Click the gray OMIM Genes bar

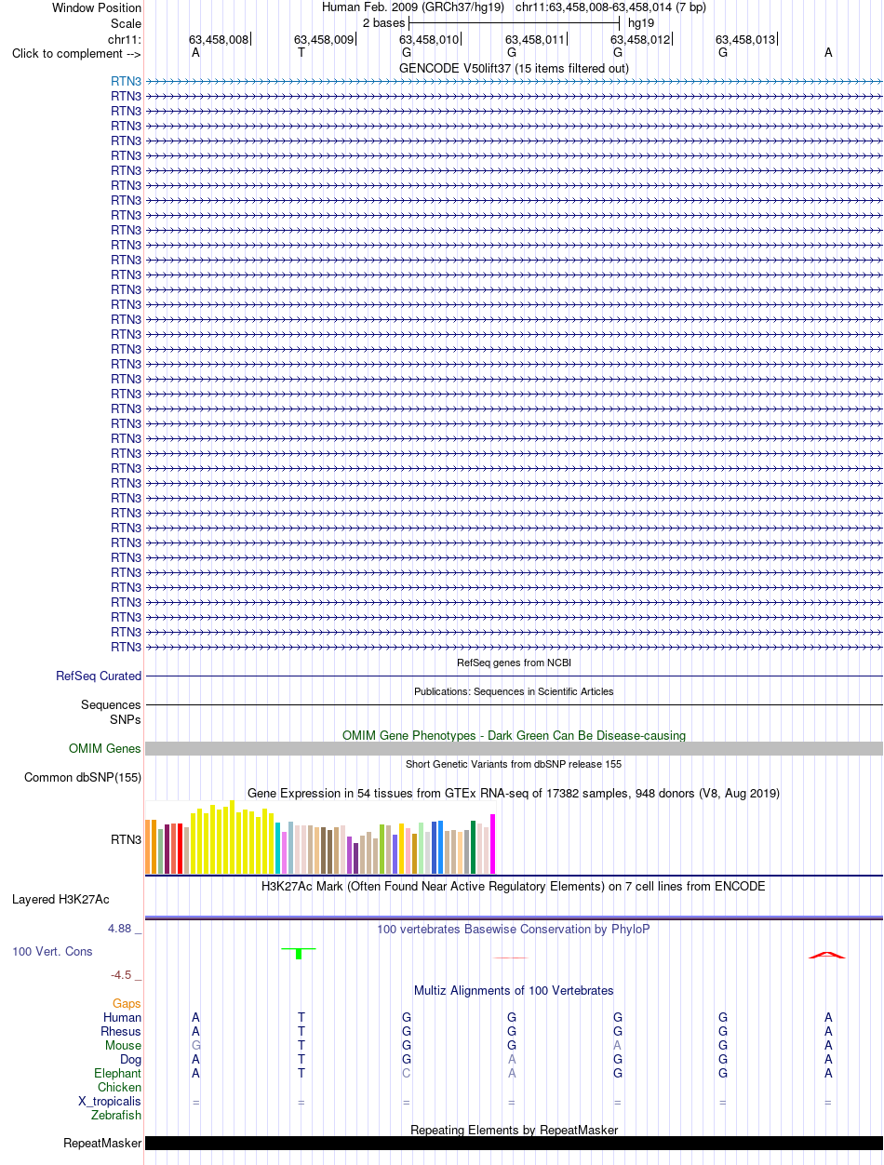pos(514,748)
